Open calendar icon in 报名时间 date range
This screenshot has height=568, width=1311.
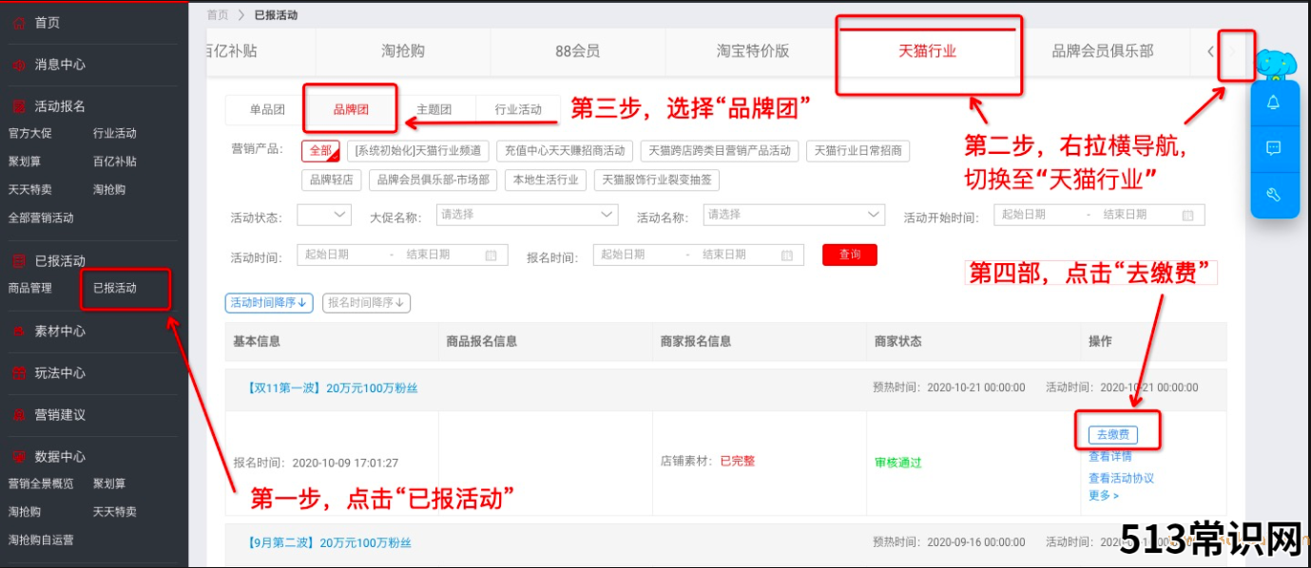click(786, 255)
